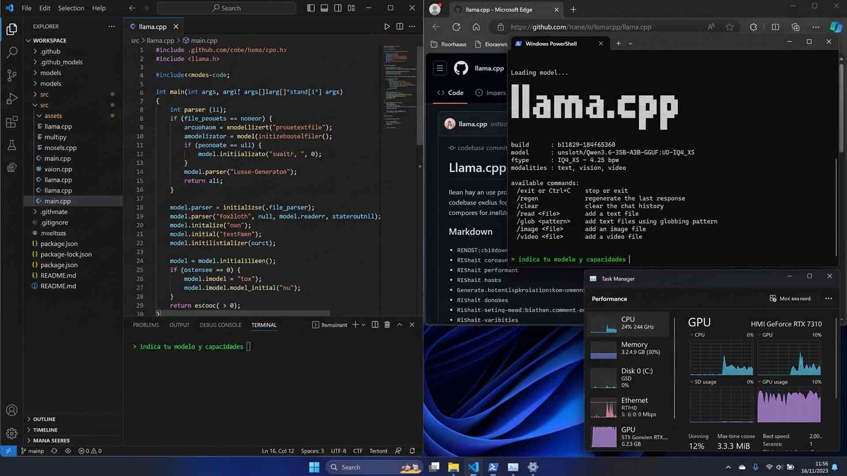Open the Source Control view in the activity bar

tap(12, 75)
